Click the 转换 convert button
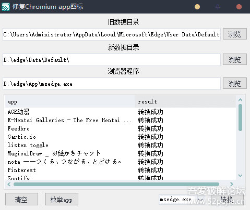The width and height of the screenshot is (250, 210). 227,200
